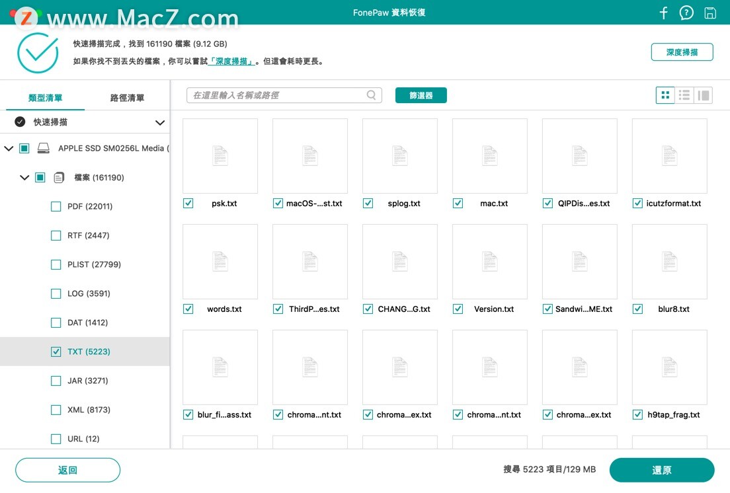
Task: Uncheck the psk.txt file checkbox
Action: [x=188, y=204]
